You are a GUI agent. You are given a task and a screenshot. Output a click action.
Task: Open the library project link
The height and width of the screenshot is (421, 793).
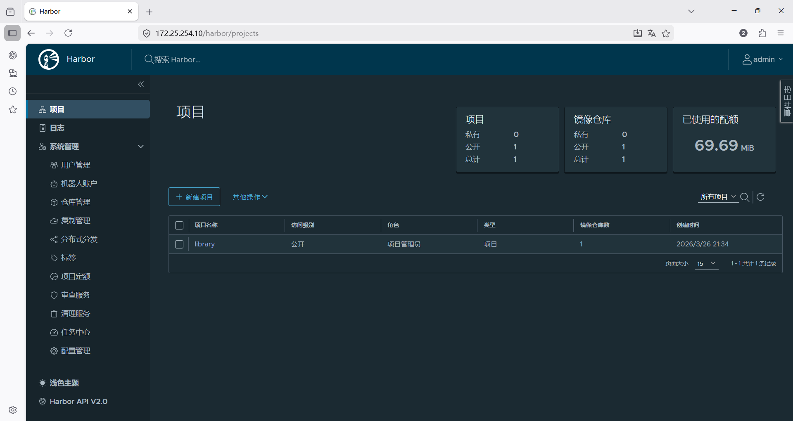click(x=204, y=244)
